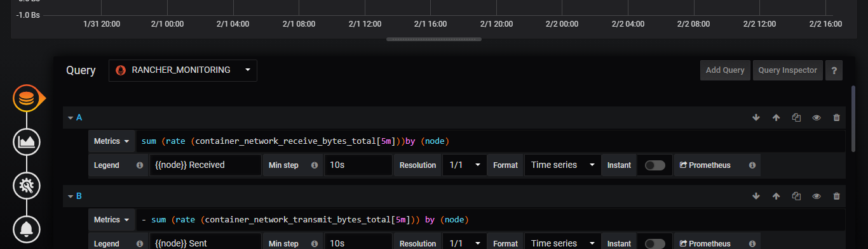The height and width of the screenshot is (249, 868).
Task: Edit legend field '{{node}} Received'
Action: click(205, 165)
